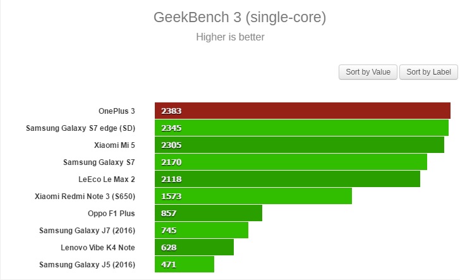
Task: Click the Sort by Value button
Action: [368, 72]
